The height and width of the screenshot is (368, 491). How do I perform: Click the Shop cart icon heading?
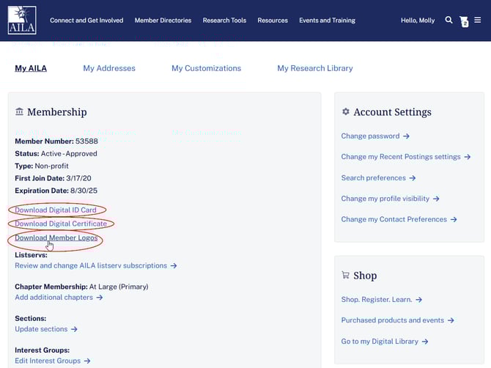click(346, 276)
